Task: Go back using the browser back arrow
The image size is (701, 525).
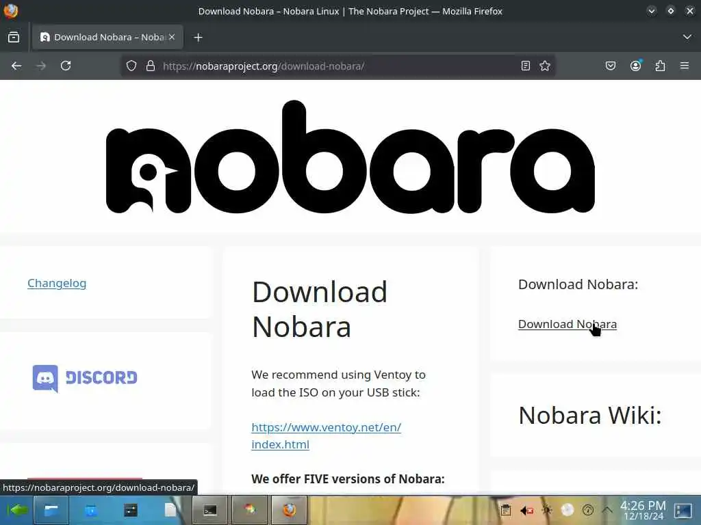Action: 16,66
